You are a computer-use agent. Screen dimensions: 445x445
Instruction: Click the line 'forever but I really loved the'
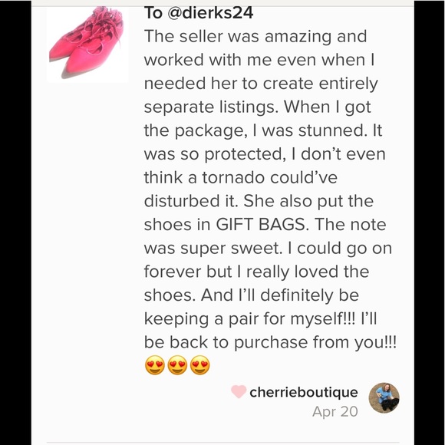tap(256, 272)
